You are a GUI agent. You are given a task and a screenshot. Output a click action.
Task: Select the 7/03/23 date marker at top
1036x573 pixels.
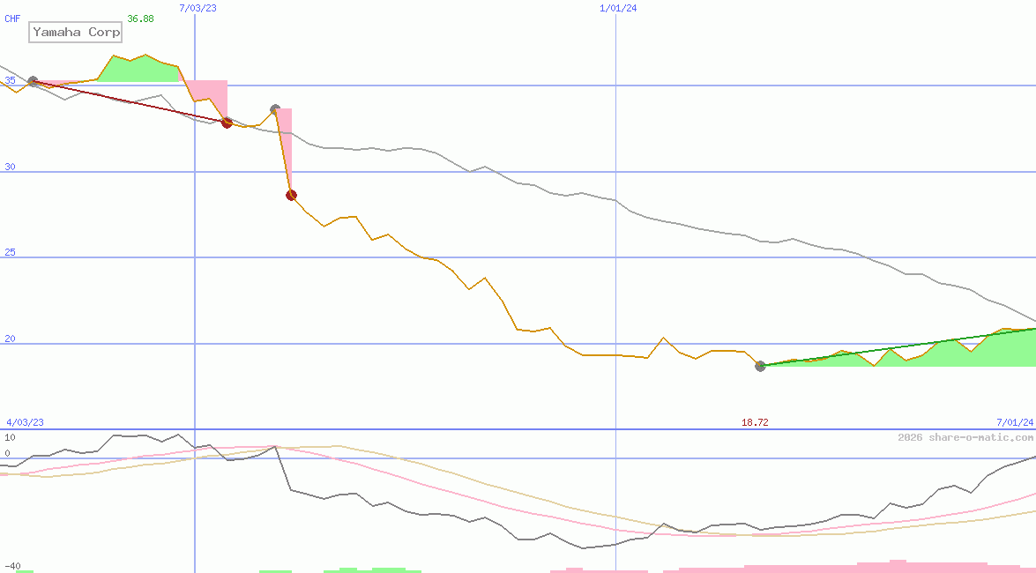pos(198,8)
